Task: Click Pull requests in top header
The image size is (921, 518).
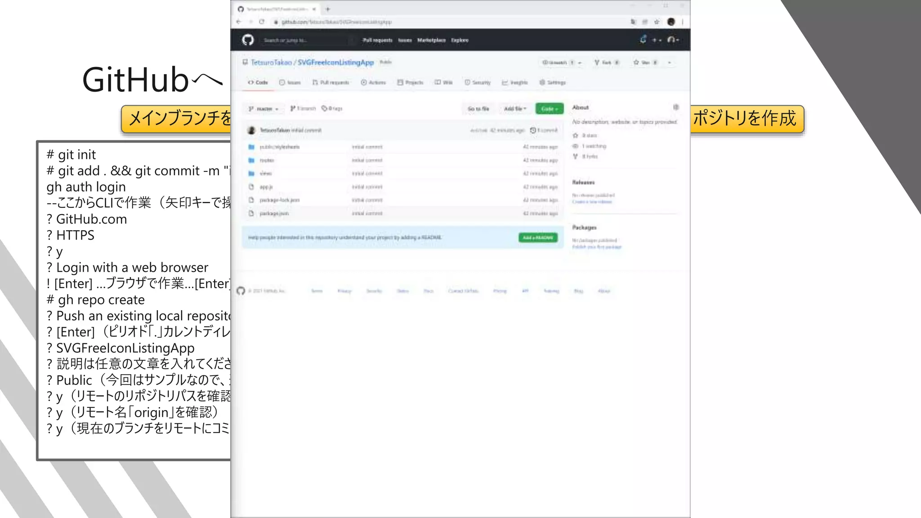Action: coord(377,40)
